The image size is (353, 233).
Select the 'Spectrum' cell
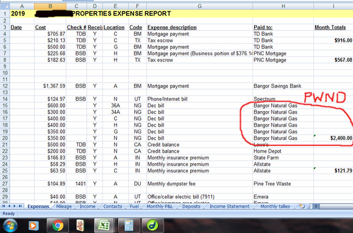pyautogui.click(x=283, y=99)
